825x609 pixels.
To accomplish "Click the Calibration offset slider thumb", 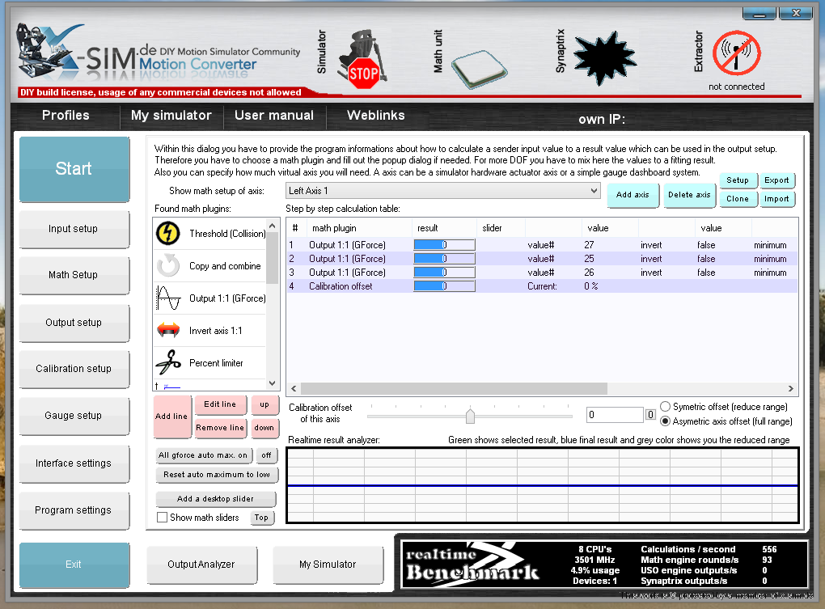I will click(x=471, y=416).
